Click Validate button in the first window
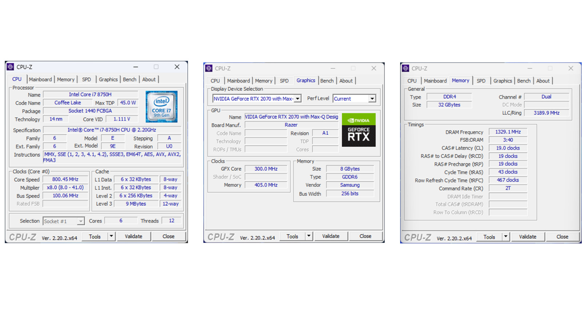The width and height of the screenshot is (582, 327). tap(133, 236)
